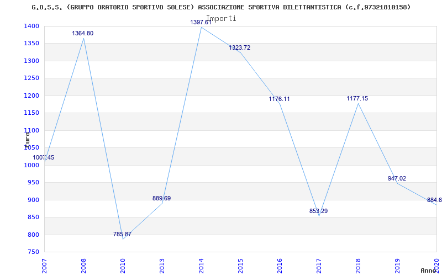Click the data label 1397.61
Image resolution: width=442 pixels, height=276 pixels.
pos(201,22)
